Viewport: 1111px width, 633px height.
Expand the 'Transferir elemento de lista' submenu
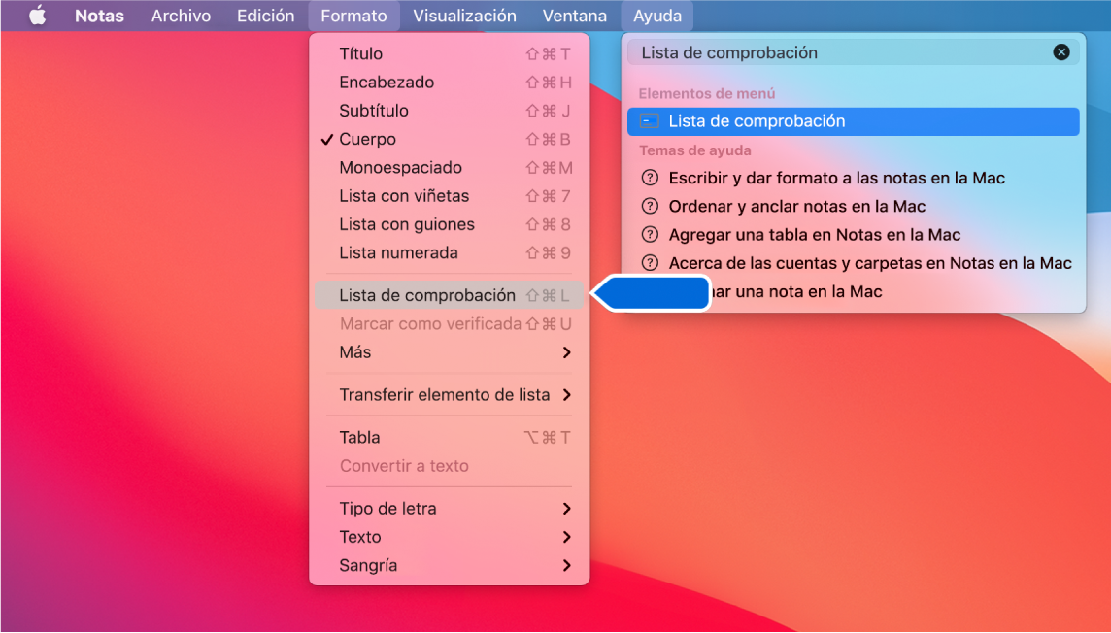pyautogui.click(x=428, y=394)
